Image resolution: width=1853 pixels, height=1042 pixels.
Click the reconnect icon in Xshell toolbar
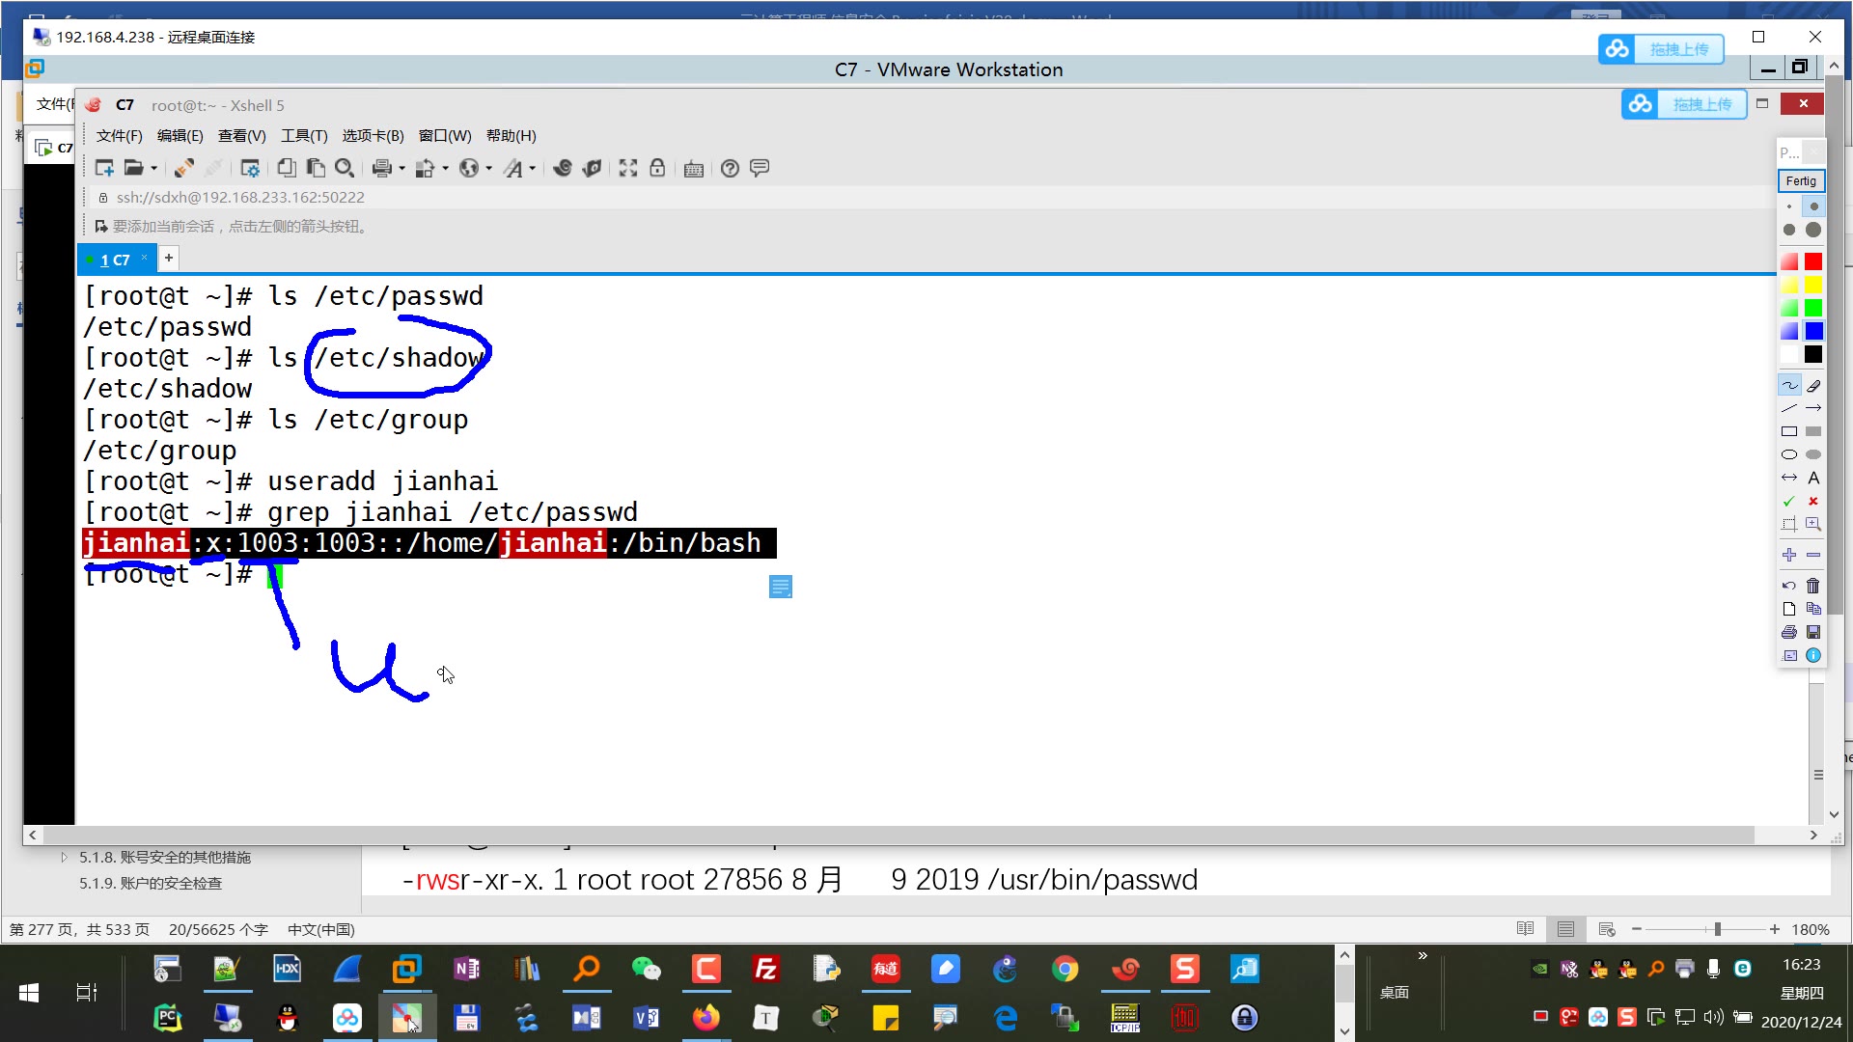tap(183, 168)
